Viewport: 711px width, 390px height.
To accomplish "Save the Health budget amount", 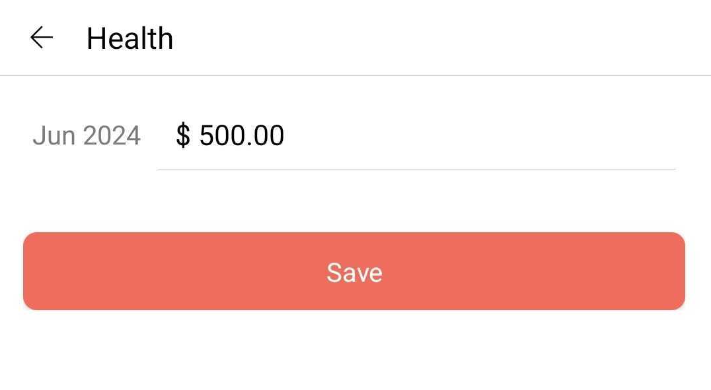I will tap(354, 271).
